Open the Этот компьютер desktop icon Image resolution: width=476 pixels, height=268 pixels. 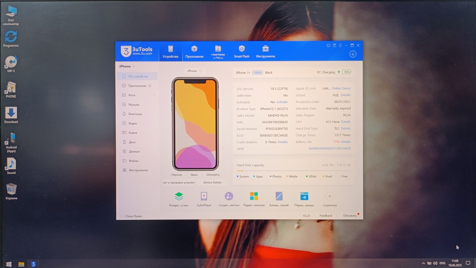[11, 15]
